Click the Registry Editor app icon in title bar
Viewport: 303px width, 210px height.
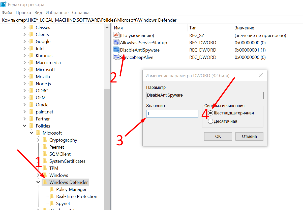3,5
